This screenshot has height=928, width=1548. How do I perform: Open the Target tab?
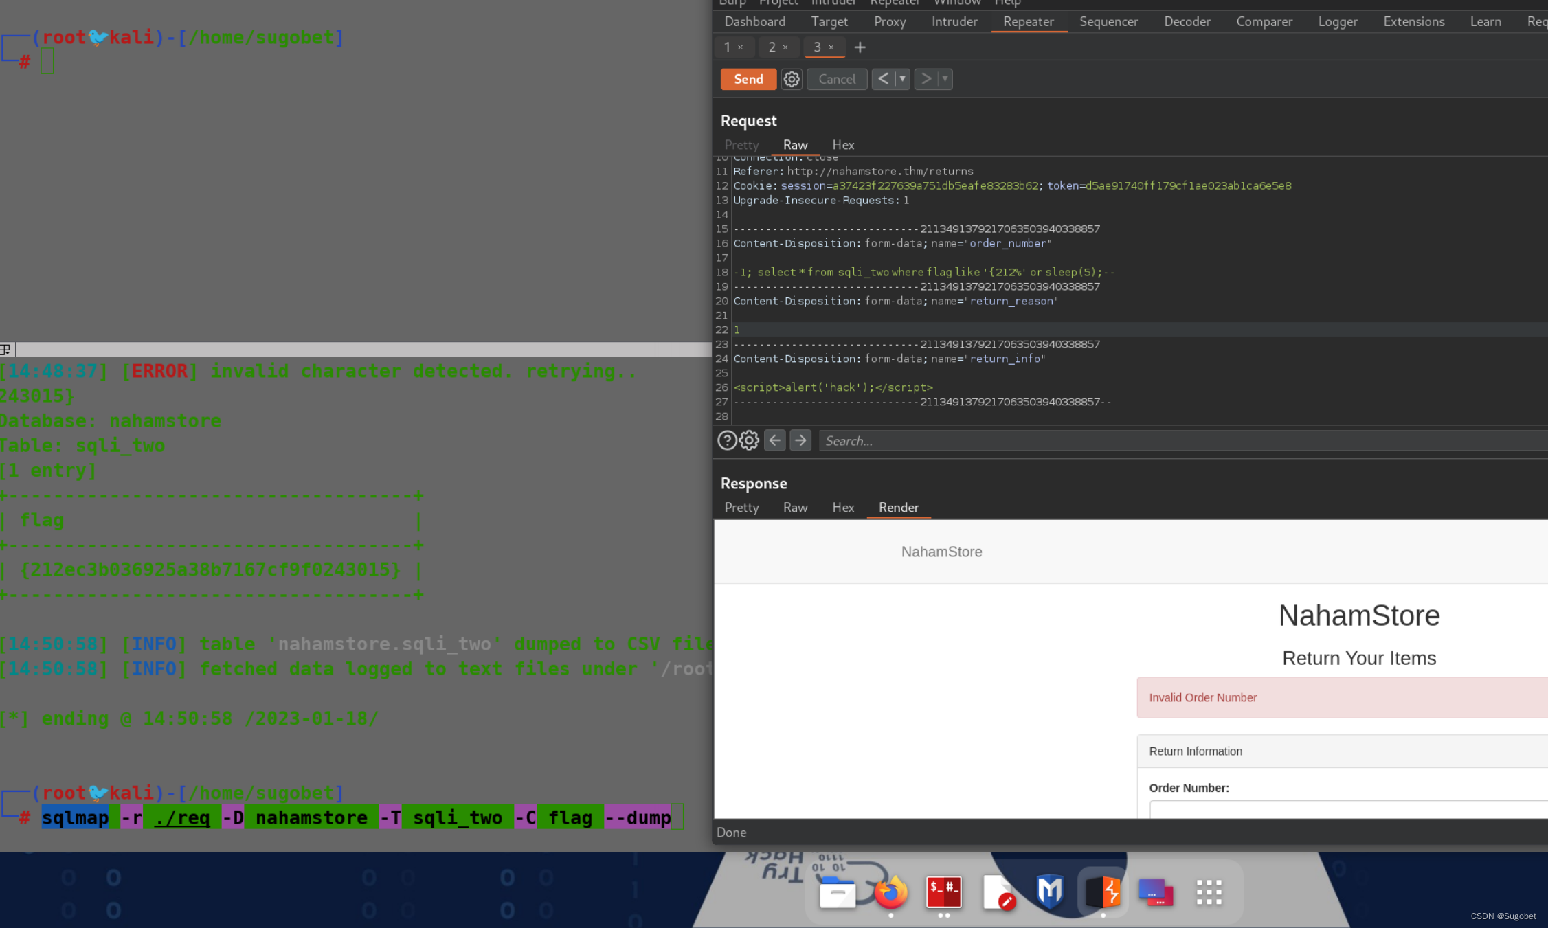point(829,21)
